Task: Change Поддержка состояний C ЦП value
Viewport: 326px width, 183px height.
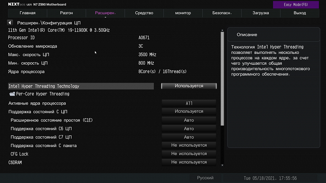Action: (189, 112)
